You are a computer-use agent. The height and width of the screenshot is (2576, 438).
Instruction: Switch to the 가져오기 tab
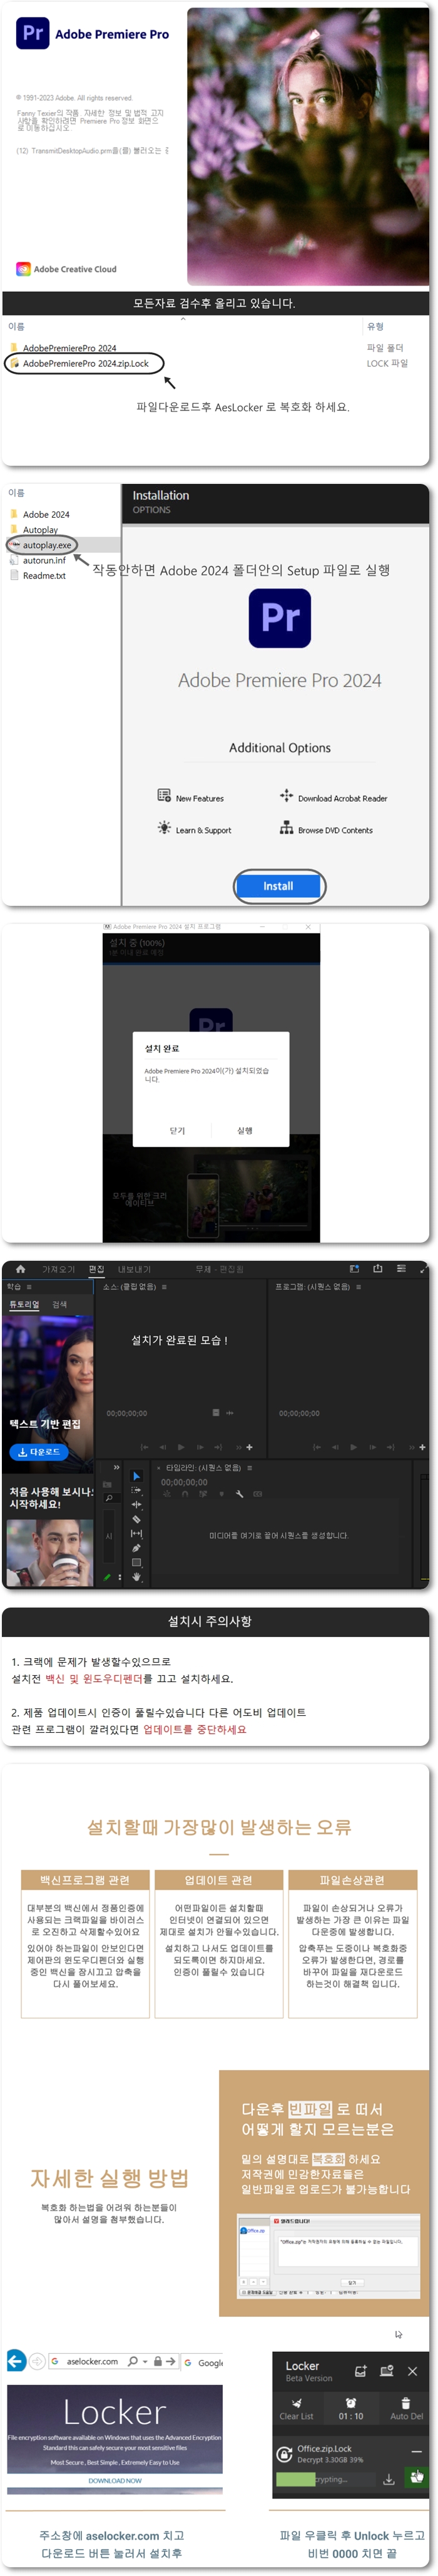[x=58, y=1269]
